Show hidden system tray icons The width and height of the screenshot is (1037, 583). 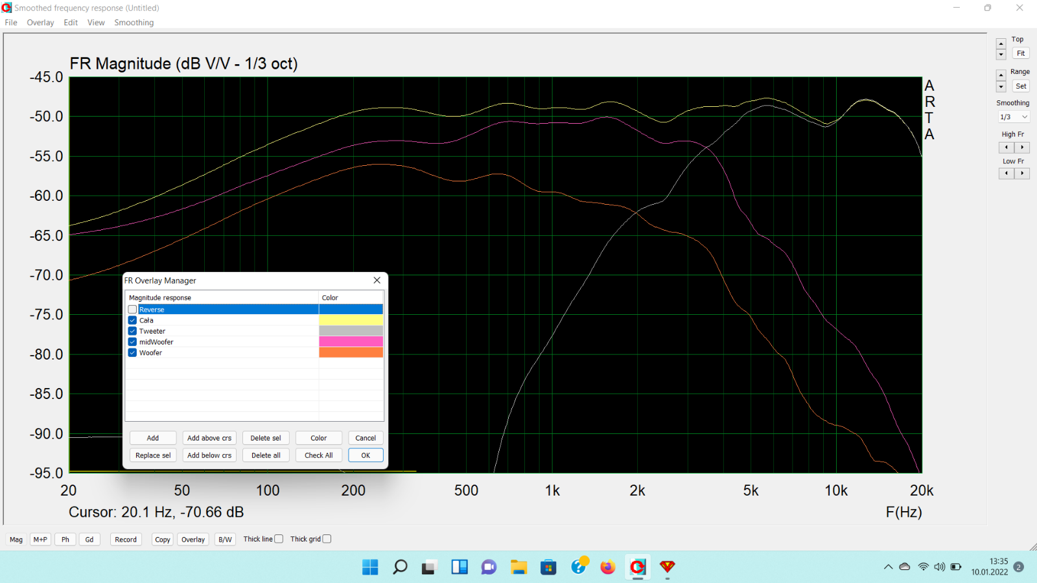pyautogui.click(x=888, y=567)
